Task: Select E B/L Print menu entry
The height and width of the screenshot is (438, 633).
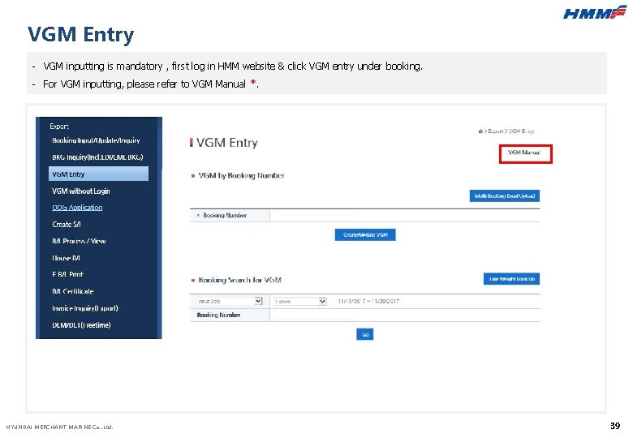Action: [x=67, y=274]
